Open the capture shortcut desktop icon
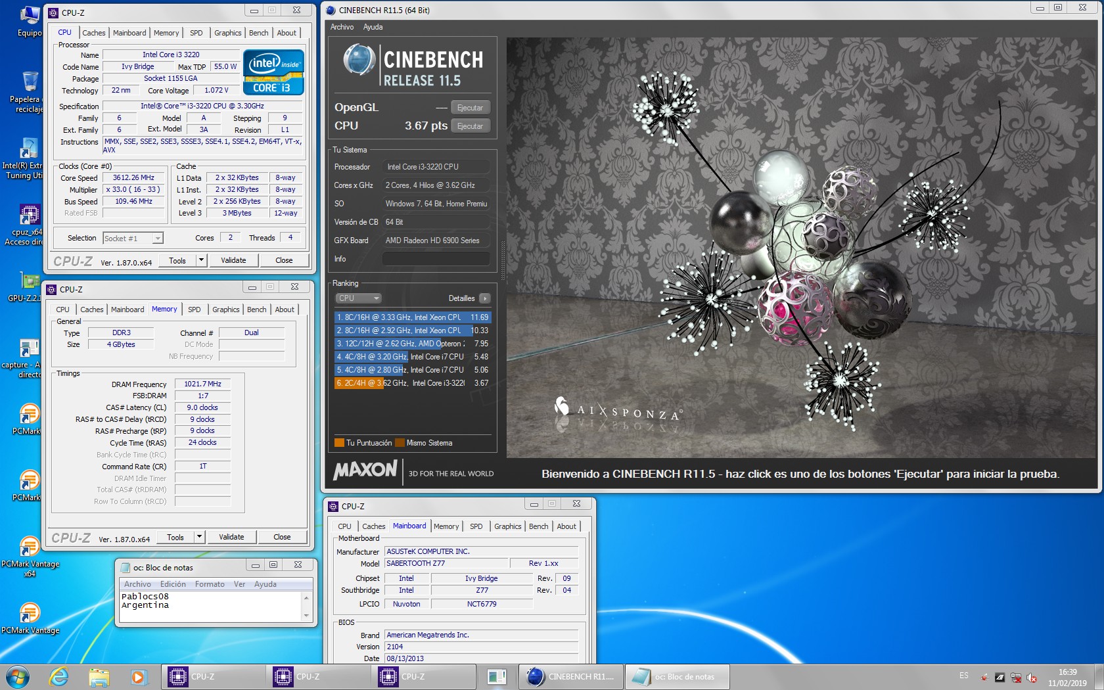 click(x=26, y=358)
